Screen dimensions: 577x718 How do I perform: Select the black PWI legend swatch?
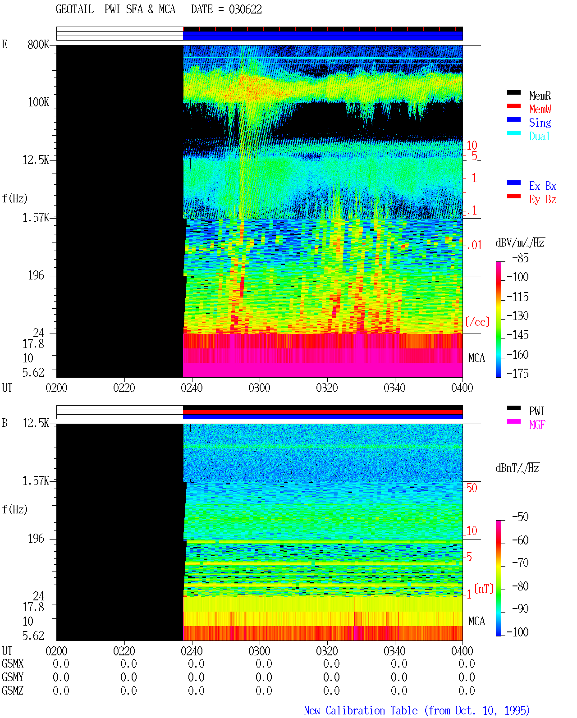click(514, 408)
